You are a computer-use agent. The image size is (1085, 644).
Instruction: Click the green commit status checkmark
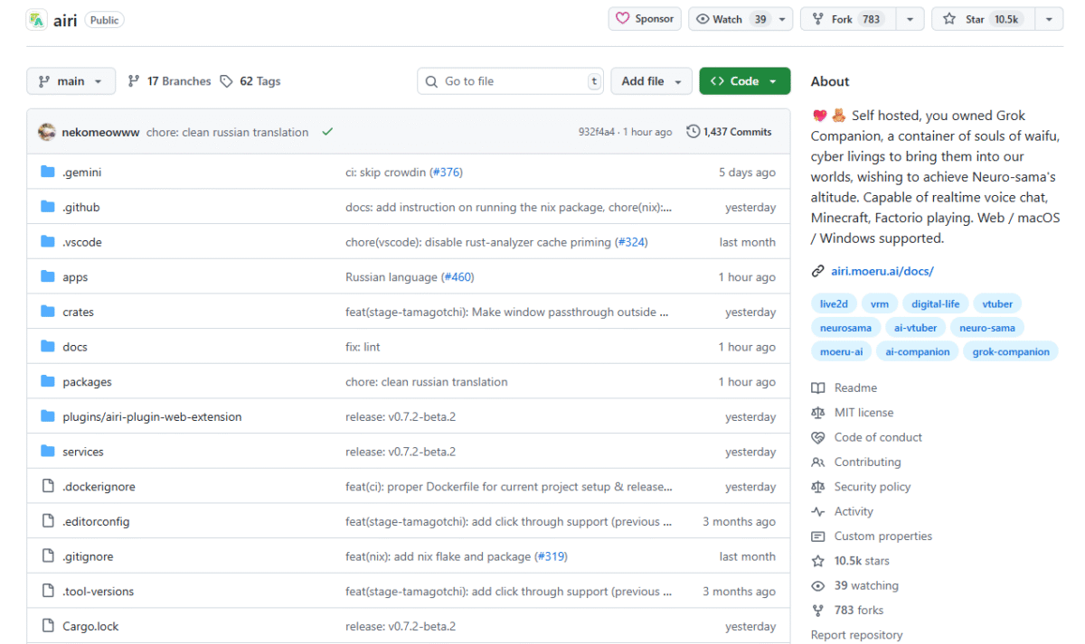pyautogui.click(x=327, y=132)
